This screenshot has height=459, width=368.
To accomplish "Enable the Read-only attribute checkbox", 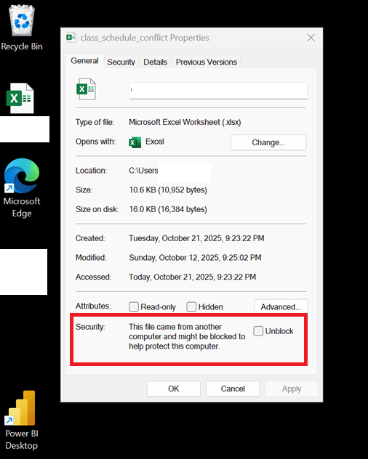I will pos(134,306).
